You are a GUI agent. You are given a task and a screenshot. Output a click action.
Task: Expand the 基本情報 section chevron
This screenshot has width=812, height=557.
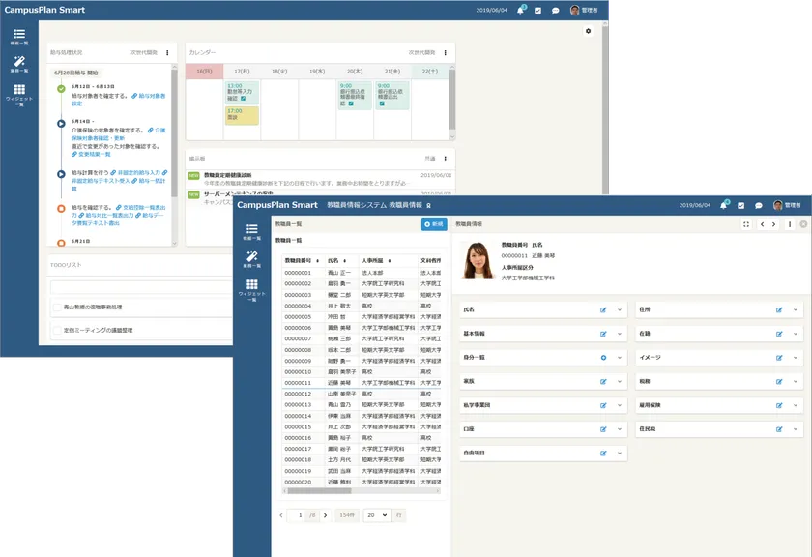click(x=619, y=334)
